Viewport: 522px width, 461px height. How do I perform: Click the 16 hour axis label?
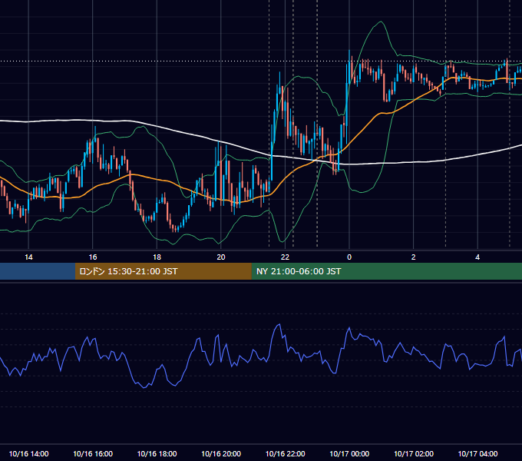point(93,257)
